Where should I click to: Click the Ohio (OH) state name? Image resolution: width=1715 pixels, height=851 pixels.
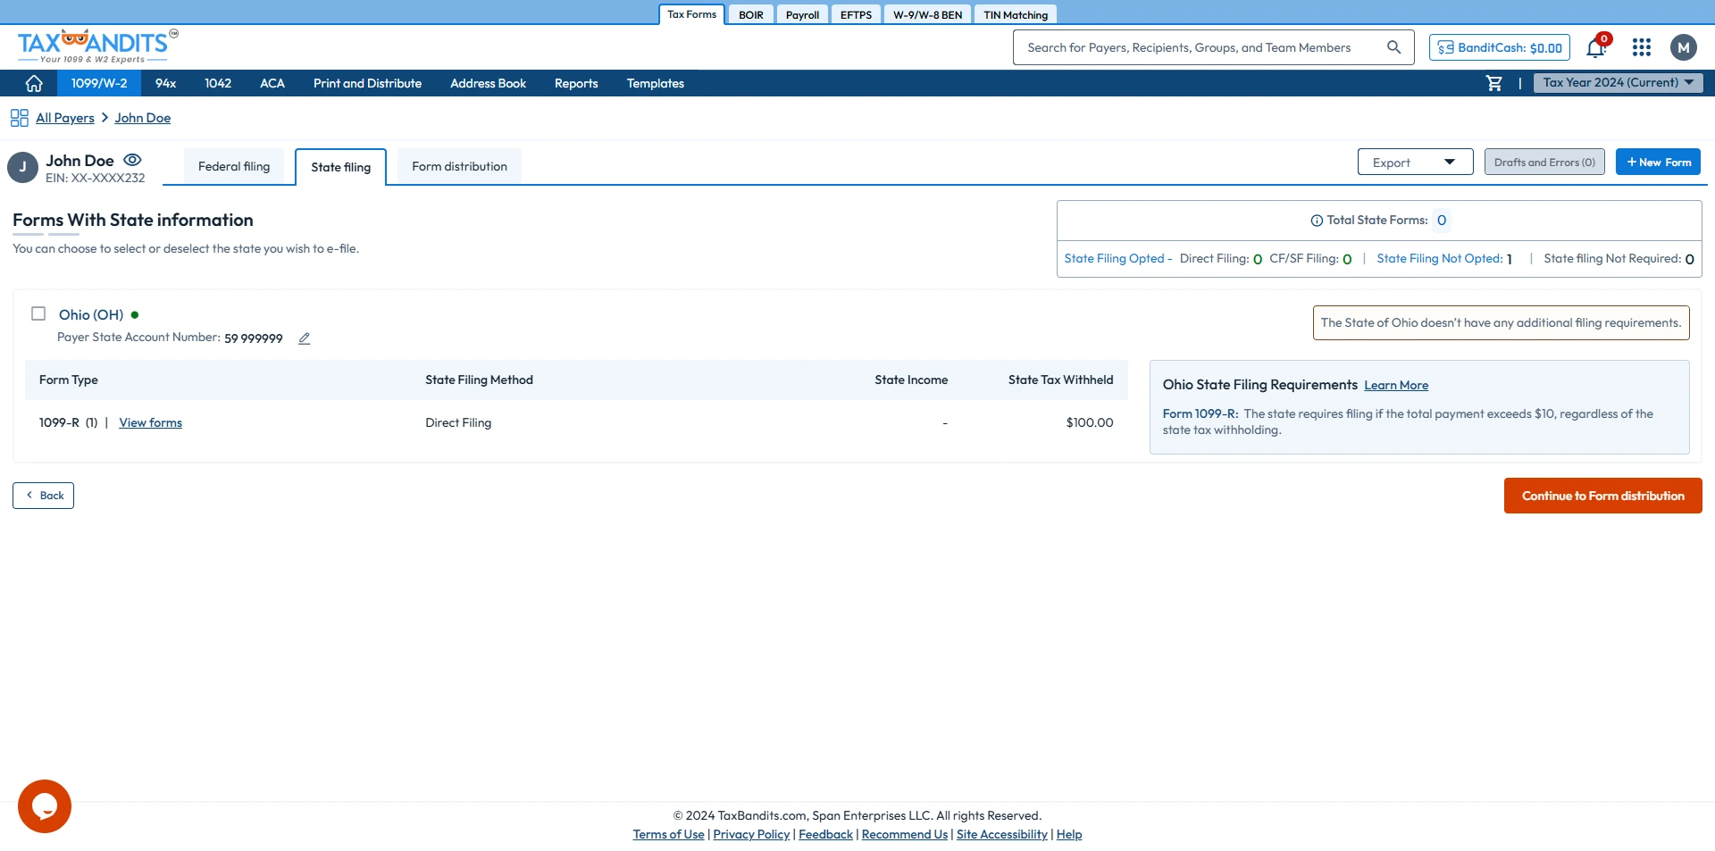coord(91,314)
